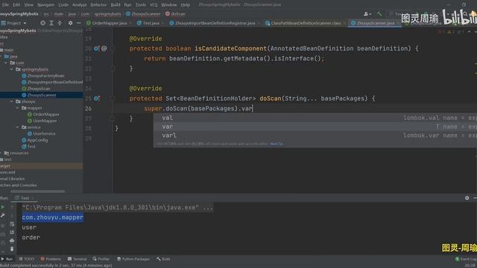This screenshot has height=268, width=477.
Task: Click the @ gutter icon on line 20
Action: 104,48
